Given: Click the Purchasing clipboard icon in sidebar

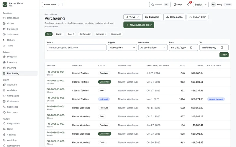Looking at the screenshot, I should click(4, 73).
